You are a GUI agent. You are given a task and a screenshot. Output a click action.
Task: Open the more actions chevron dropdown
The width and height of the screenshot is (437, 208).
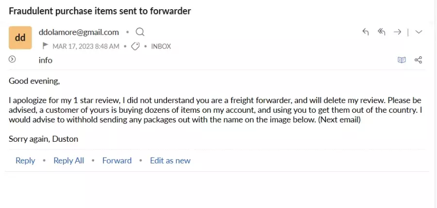tap(419, 32)
